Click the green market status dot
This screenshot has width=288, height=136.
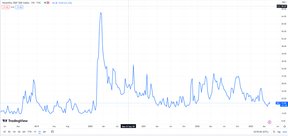45,3
